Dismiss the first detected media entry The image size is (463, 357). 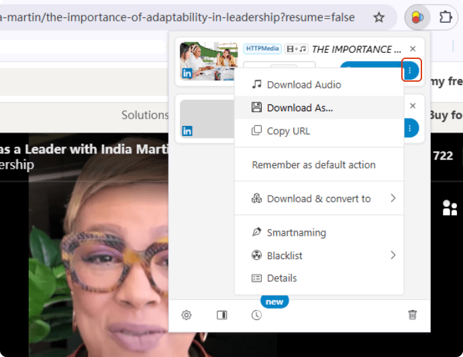coord(413,49)
